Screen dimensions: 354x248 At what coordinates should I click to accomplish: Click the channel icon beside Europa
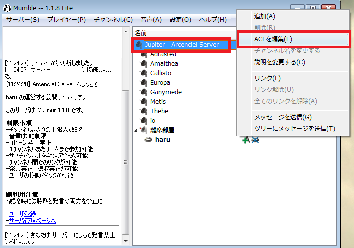(143, 83)
